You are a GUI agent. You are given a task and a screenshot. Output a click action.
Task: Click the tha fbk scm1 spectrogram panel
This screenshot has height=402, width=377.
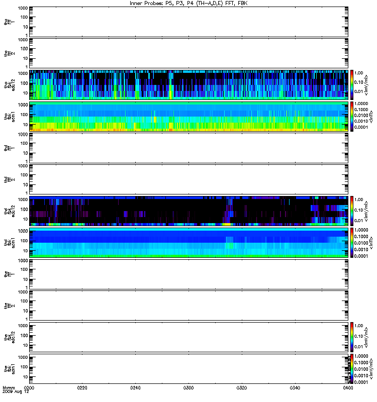click(189, 117)
